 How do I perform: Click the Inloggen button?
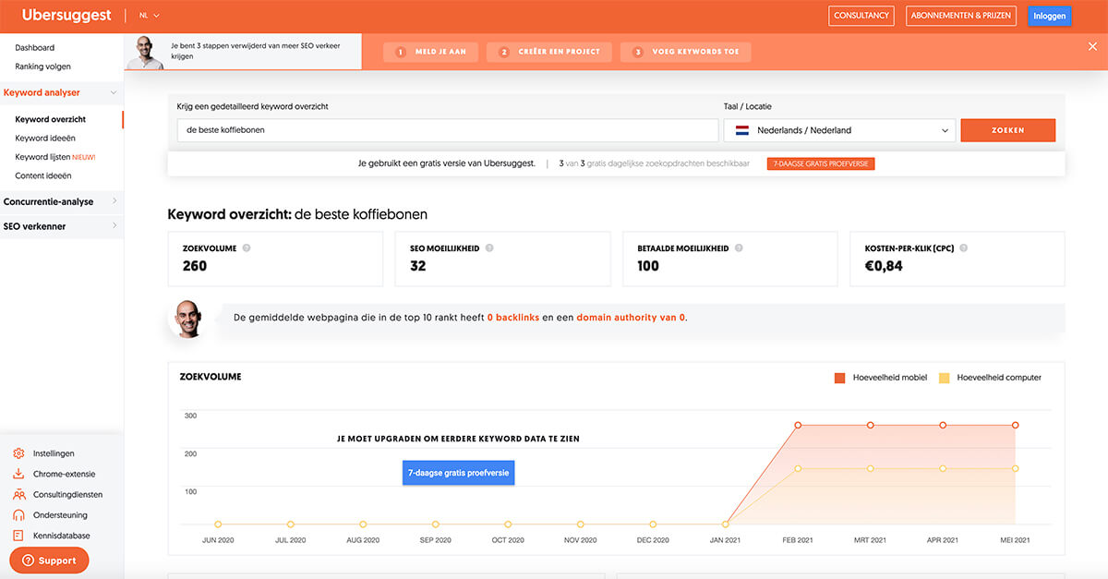tap(1049, 16)
